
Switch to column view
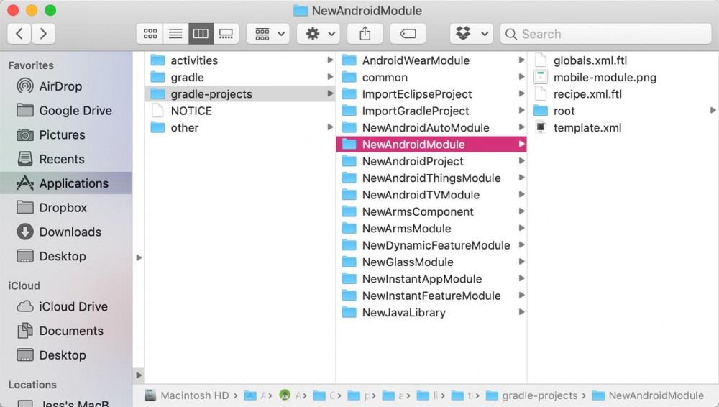[x=201, y=34]
